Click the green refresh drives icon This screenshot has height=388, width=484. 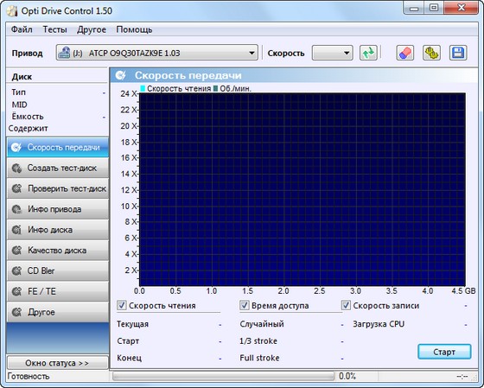tap(368, 53)
